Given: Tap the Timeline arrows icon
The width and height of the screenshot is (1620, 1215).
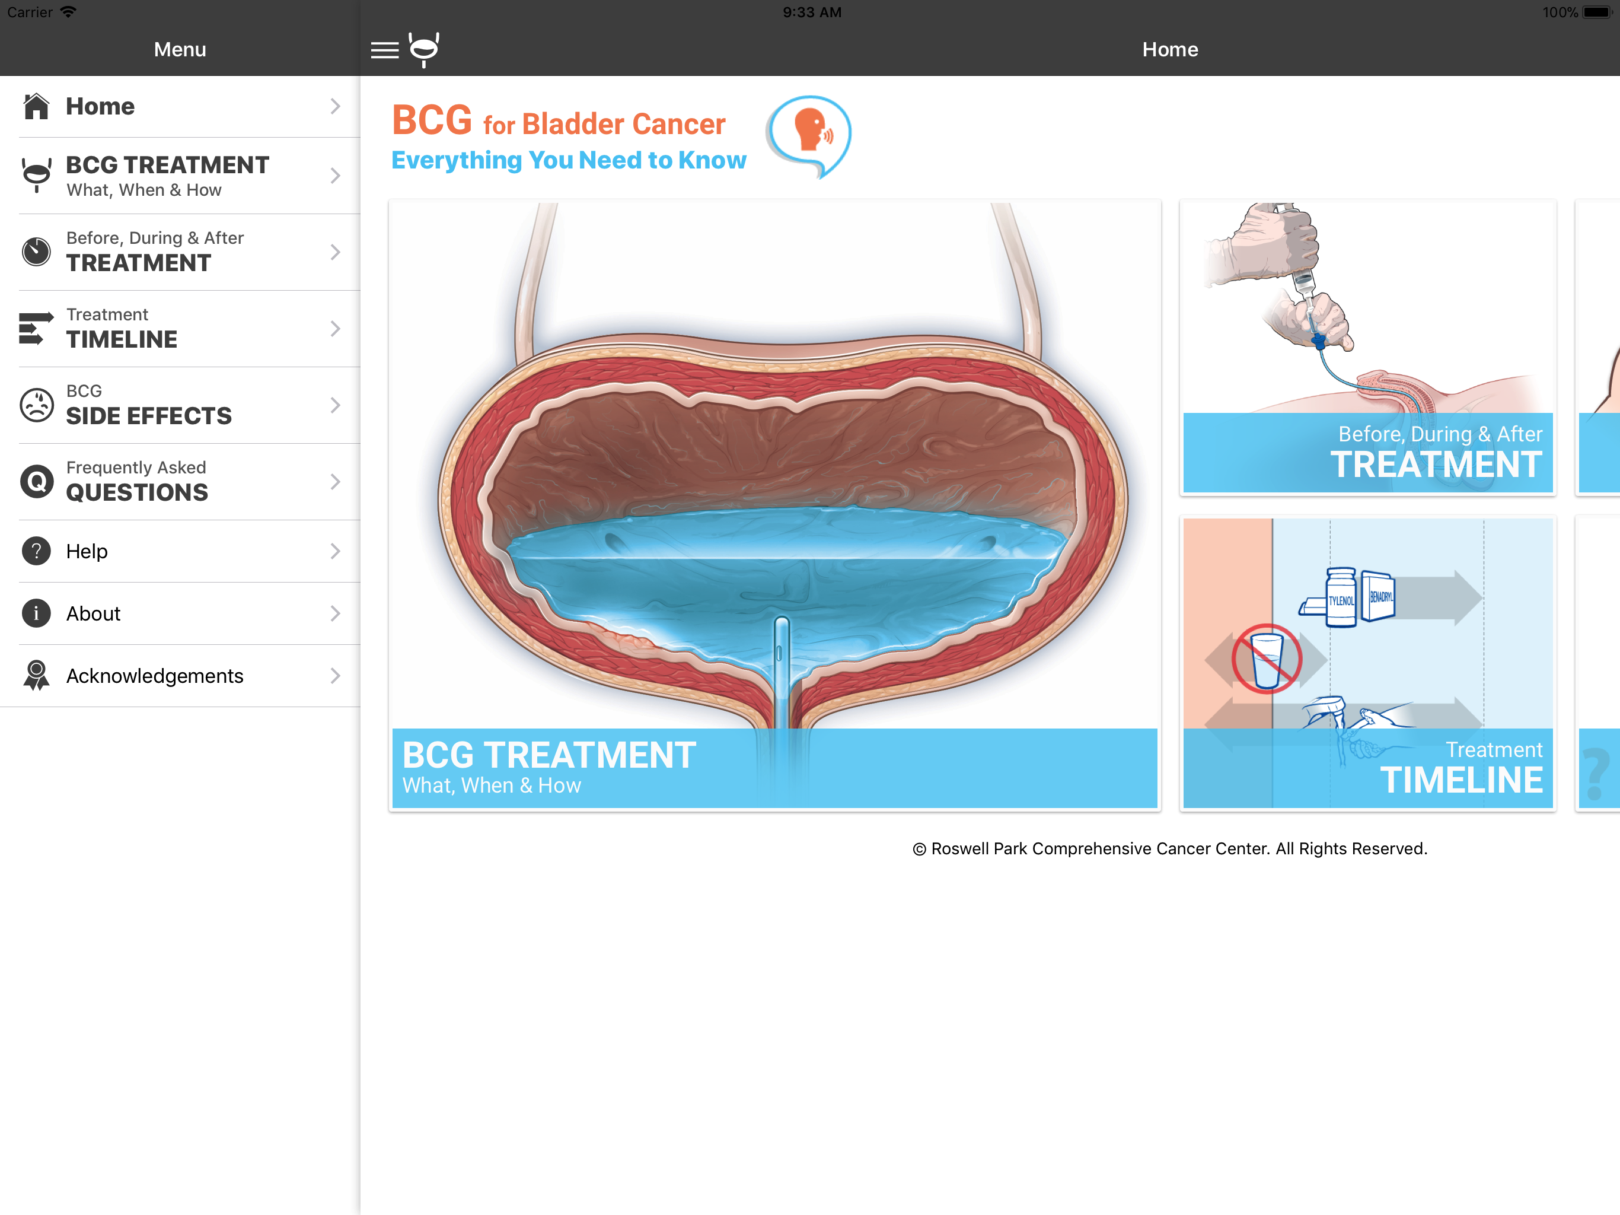Looking at the screenshot, I should tap(36, 328).
